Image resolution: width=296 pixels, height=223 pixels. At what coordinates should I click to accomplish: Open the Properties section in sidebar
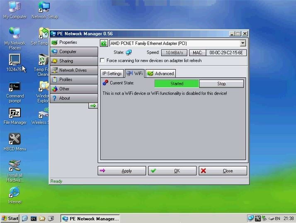74,42
